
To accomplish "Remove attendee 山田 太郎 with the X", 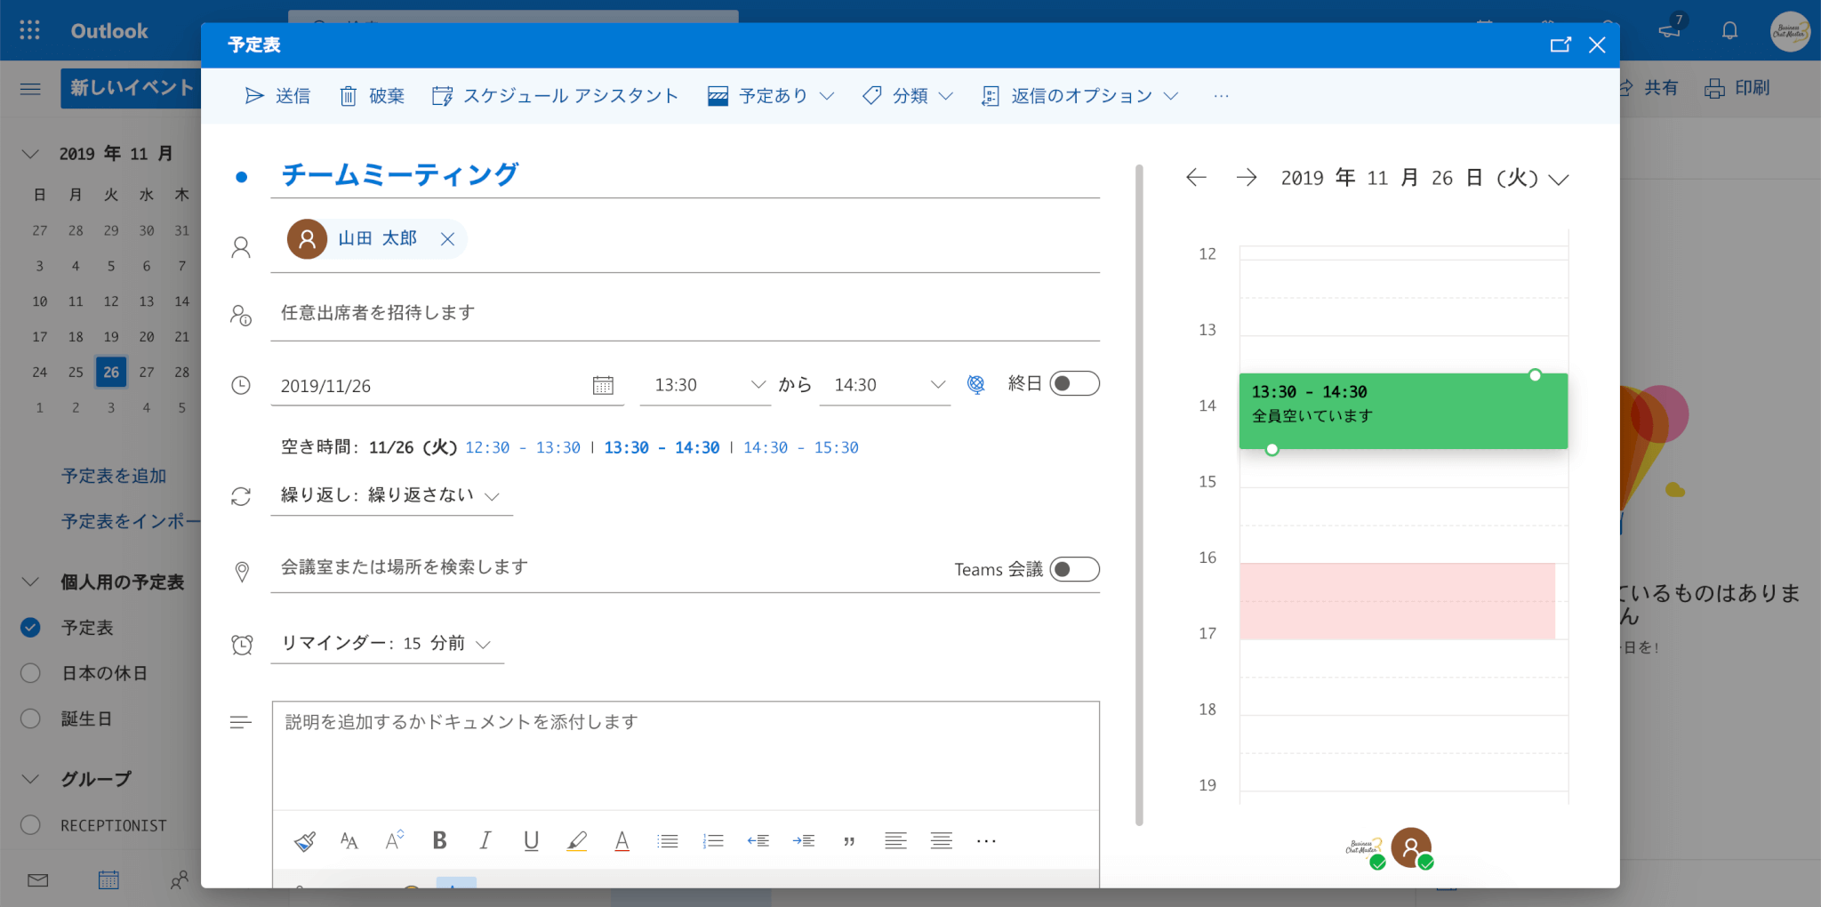I will (447, 239).
